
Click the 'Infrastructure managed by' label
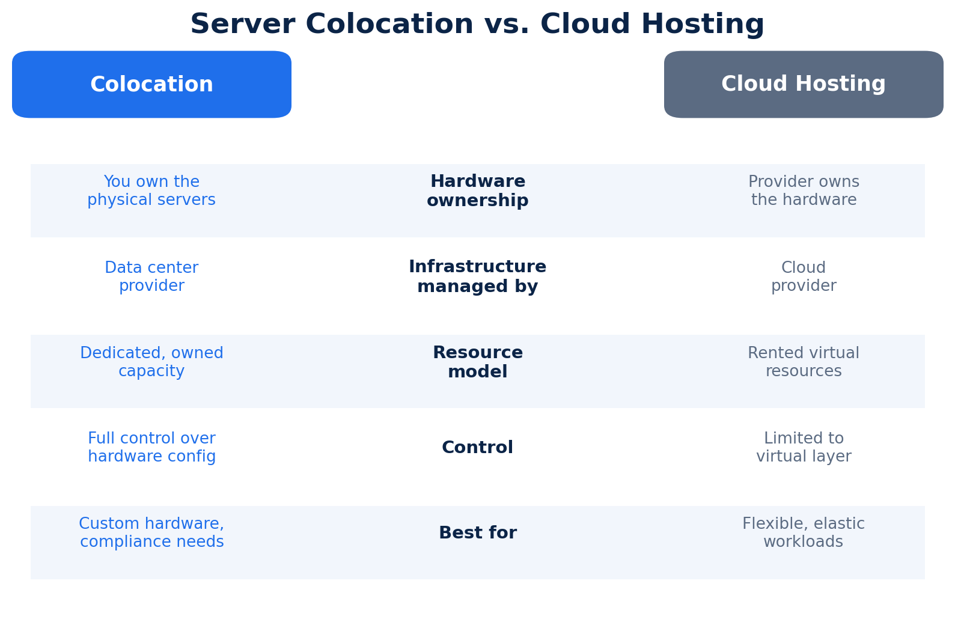478,277
